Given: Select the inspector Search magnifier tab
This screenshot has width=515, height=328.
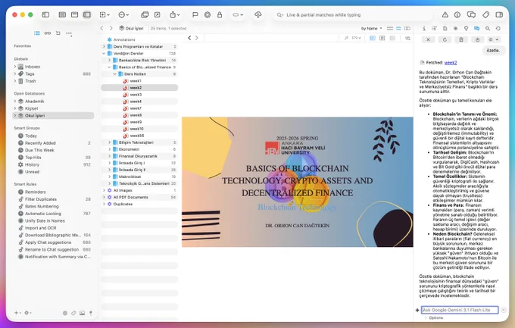Looking at the screenshot, I should tap(488, 29).
